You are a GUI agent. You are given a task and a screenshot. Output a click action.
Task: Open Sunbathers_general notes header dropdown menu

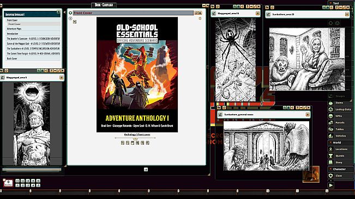(308, 115)
